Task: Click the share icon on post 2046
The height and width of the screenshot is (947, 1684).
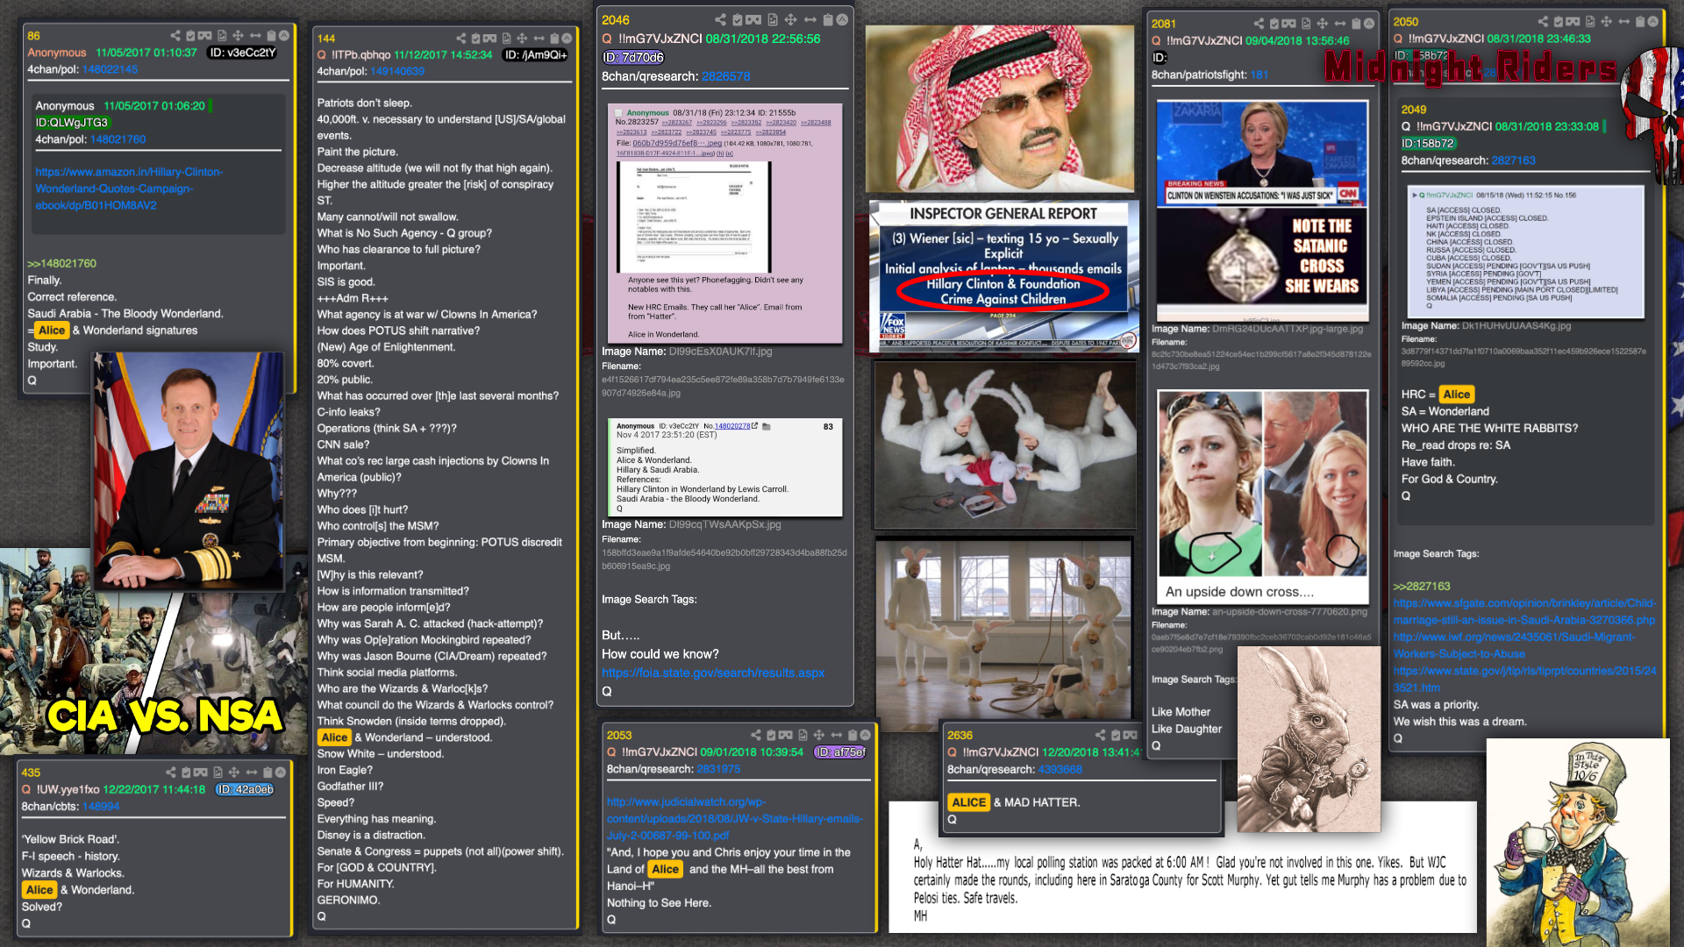Action: 720,19
